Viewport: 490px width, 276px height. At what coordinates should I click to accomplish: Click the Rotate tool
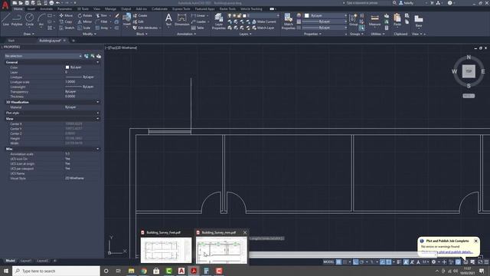(85, 15)
